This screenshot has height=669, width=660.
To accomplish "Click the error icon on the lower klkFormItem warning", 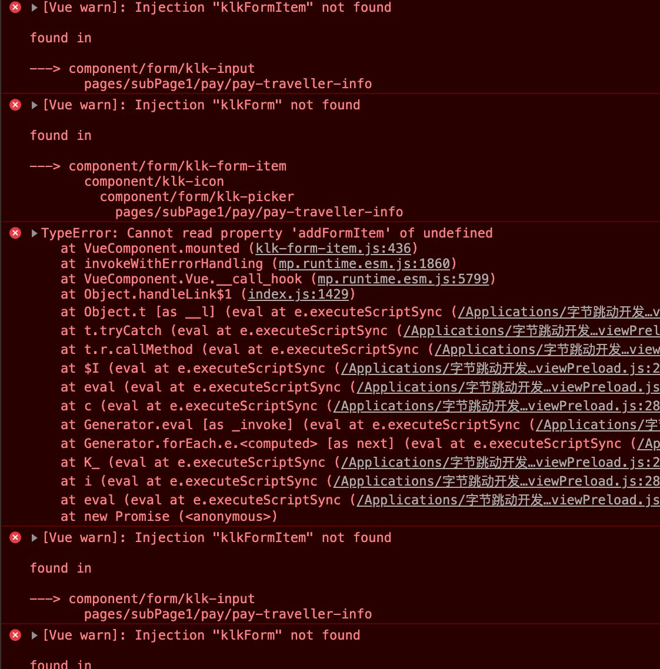I will [x=16, y=538].
